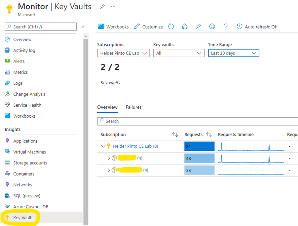
Task: Open the Key vaults dropdown showing All
Action: (x=179, y=53)
